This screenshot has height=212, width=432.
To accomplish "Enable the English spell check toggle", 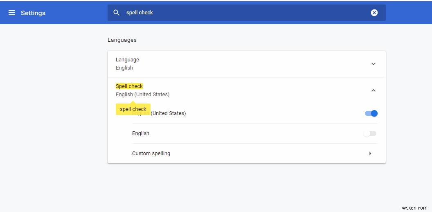I will point(370,134).
